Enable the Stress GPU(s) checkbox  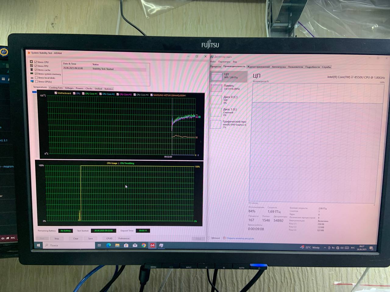(37, 82)
